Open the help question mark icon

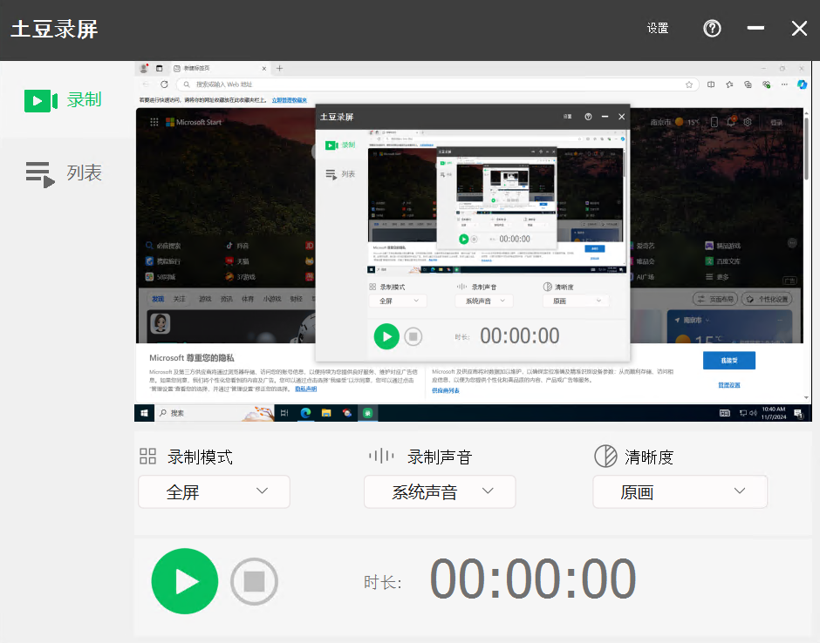712,28
